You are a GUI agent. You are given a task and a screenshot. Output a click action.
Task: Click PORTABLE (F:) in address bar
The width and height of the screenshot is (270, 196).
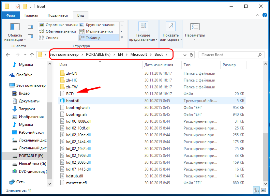(98, 54)
